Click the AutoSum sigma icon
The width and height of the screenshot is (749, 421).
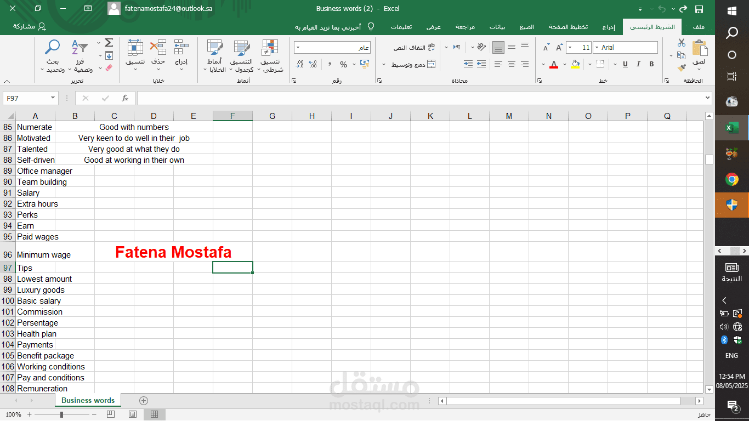coord(109,43)
